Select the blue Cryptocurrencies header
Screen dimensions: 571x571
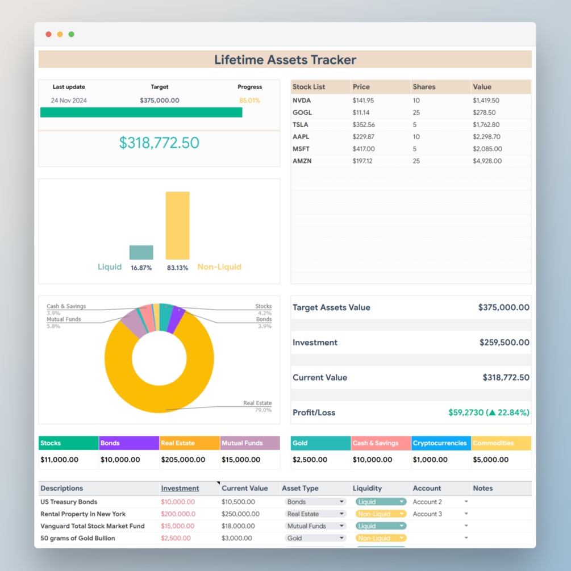(441, 443)
